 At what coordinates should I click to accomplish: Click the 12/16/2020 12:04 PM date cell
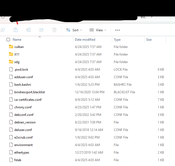tap(90, 92)
